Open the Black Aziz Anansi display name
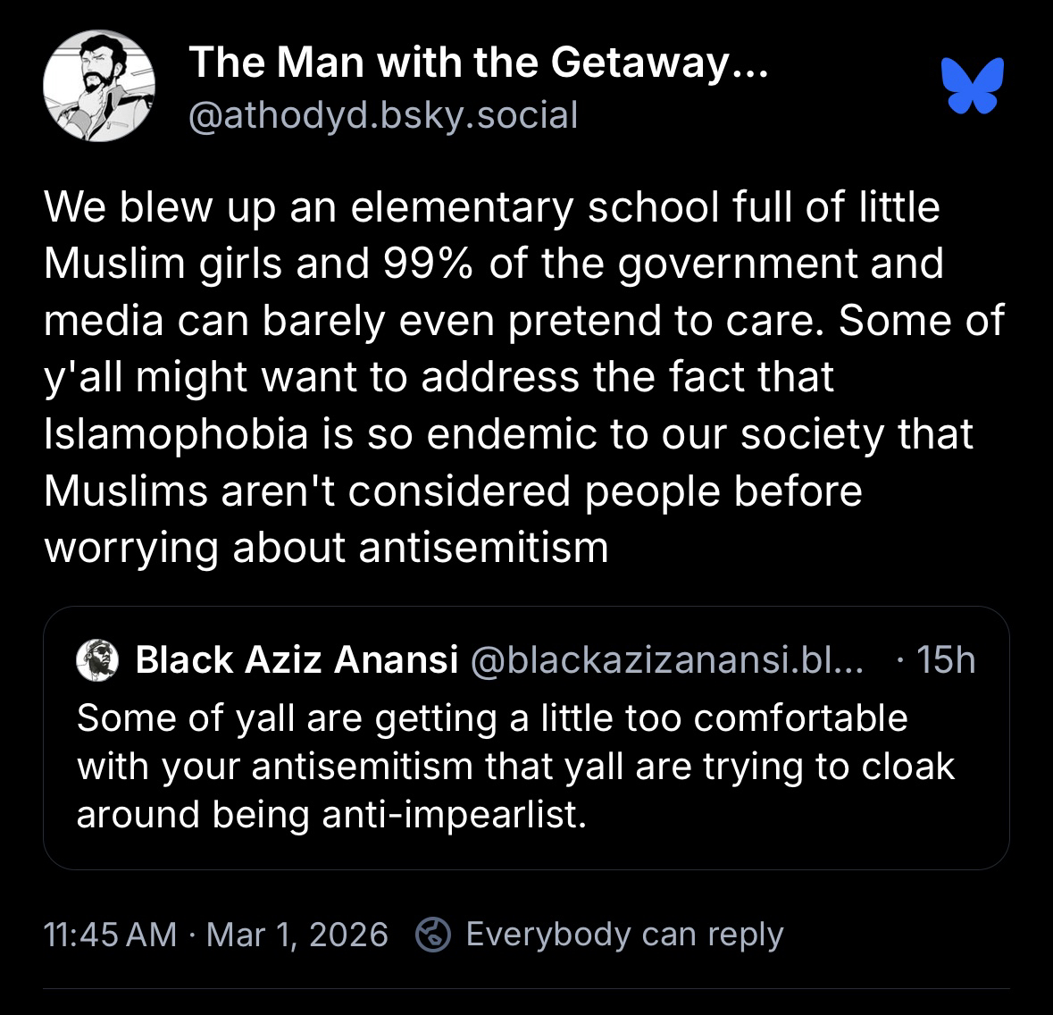 [x=296, y=660]
